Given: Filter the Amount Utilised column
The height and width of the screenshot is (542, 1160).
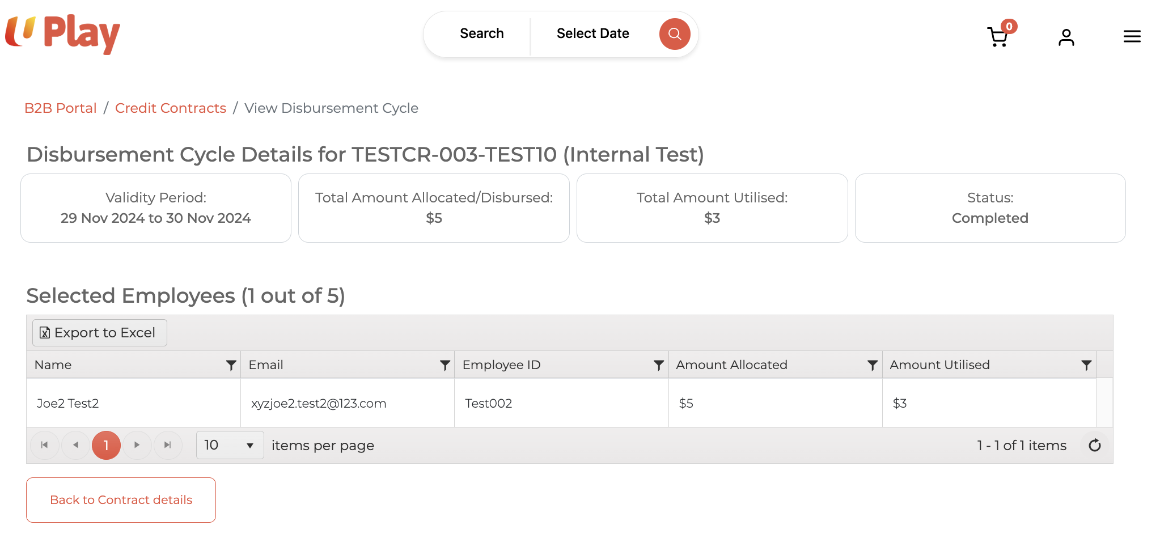Looking at the screenshot, I should pyautogui.click(x=1086, y=365).
